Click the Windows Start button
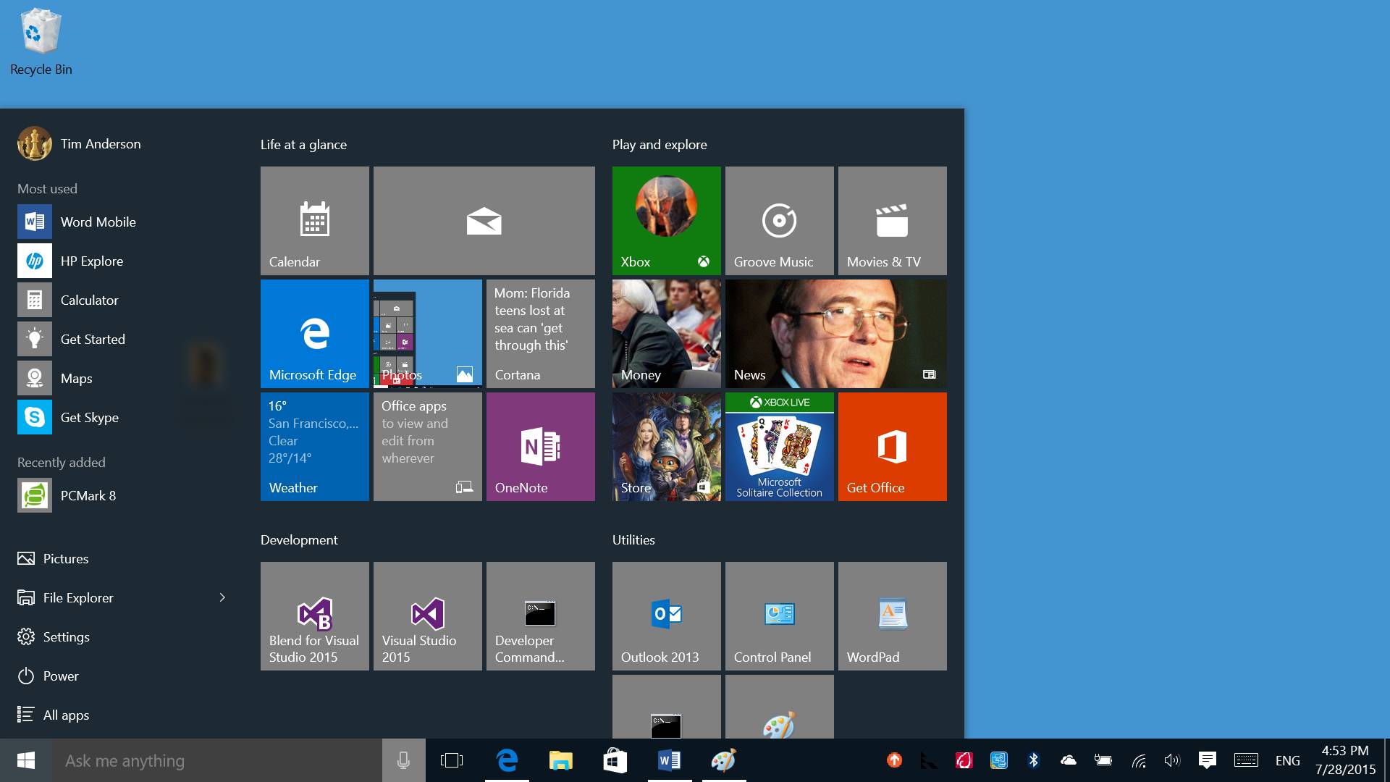The height and width of the screenshot is (782, 1390). coord(25,760)
